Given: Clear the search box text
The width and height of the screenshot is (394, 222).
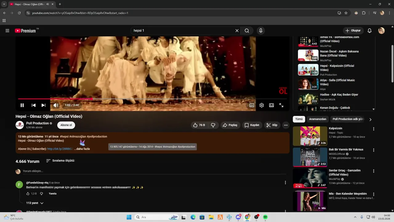Looking at the screenshot, I should click(237, 31).
